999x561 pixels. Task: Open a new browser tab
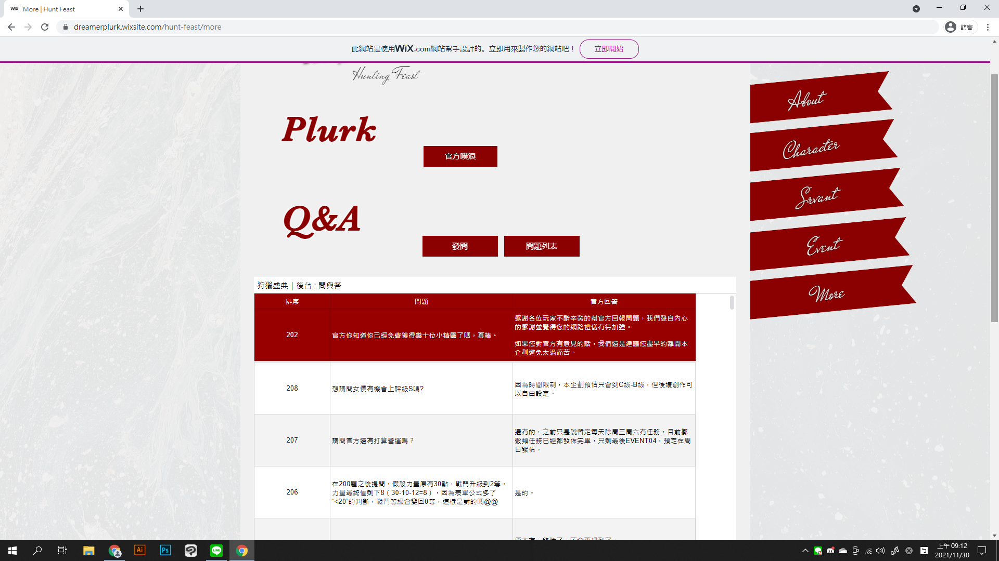(x=140, y=9)
